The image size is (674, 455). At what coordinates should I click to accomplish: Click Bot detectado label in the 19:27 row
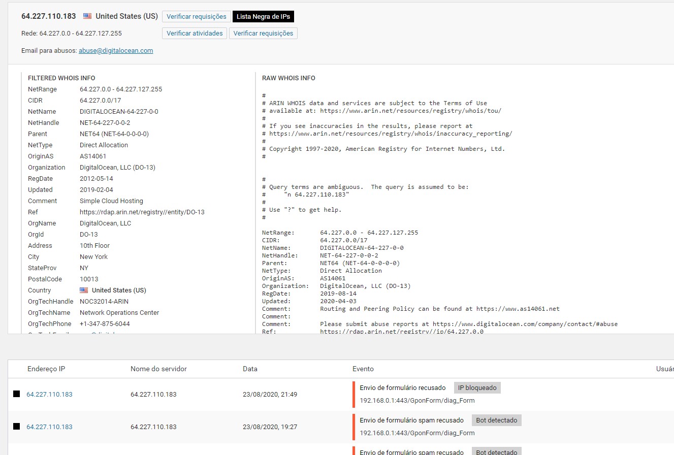pos(497,420)
